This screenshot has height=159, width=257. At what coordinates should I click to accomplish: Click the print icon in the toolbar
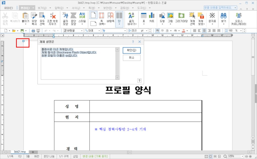[x=33, y=31]
